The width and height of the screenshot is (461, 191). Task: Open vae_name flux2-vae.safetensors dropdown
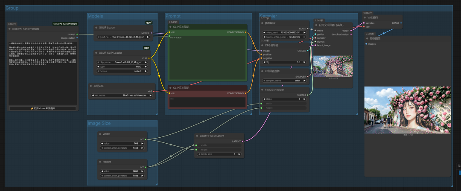(122, 95)
